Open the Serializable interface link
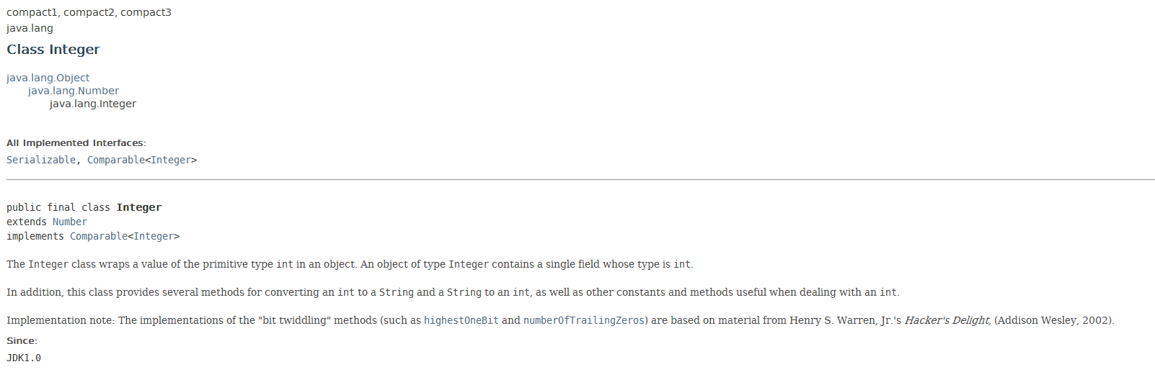Image resolution: width=1155 pixels, height=372 pixels. (x=41, y=160)
